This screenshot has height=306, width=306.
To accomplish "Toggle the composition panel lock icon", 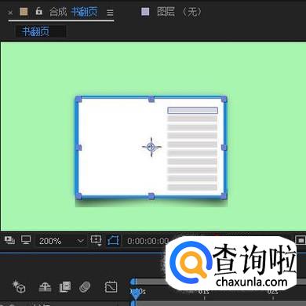I will (x=39, y=11).
